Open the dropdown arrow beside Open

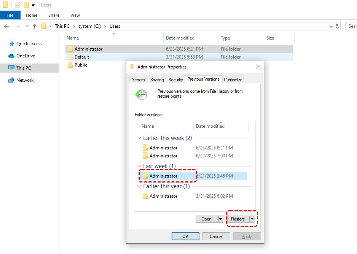[x=220, y=219]
